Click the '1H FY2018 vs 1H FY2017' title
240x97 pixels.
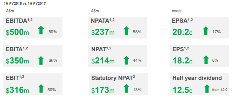click(x=25, y=4)
